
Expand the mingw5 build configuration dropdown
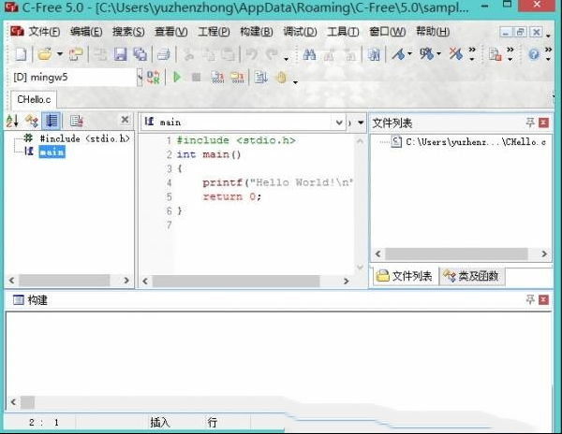tap(140, 77)
